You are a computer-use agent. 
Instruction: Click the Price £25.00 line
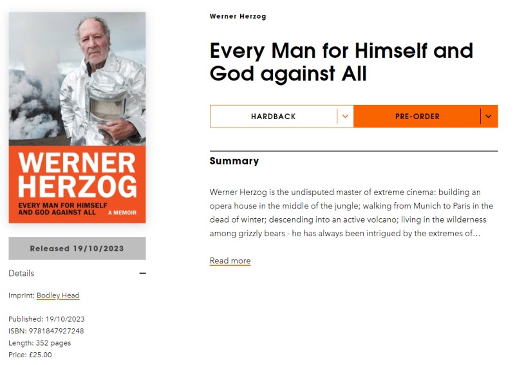(x=30, y=355)
